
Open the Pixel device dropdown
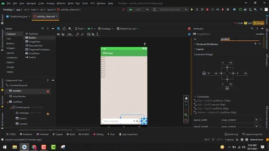coord(80,29)
